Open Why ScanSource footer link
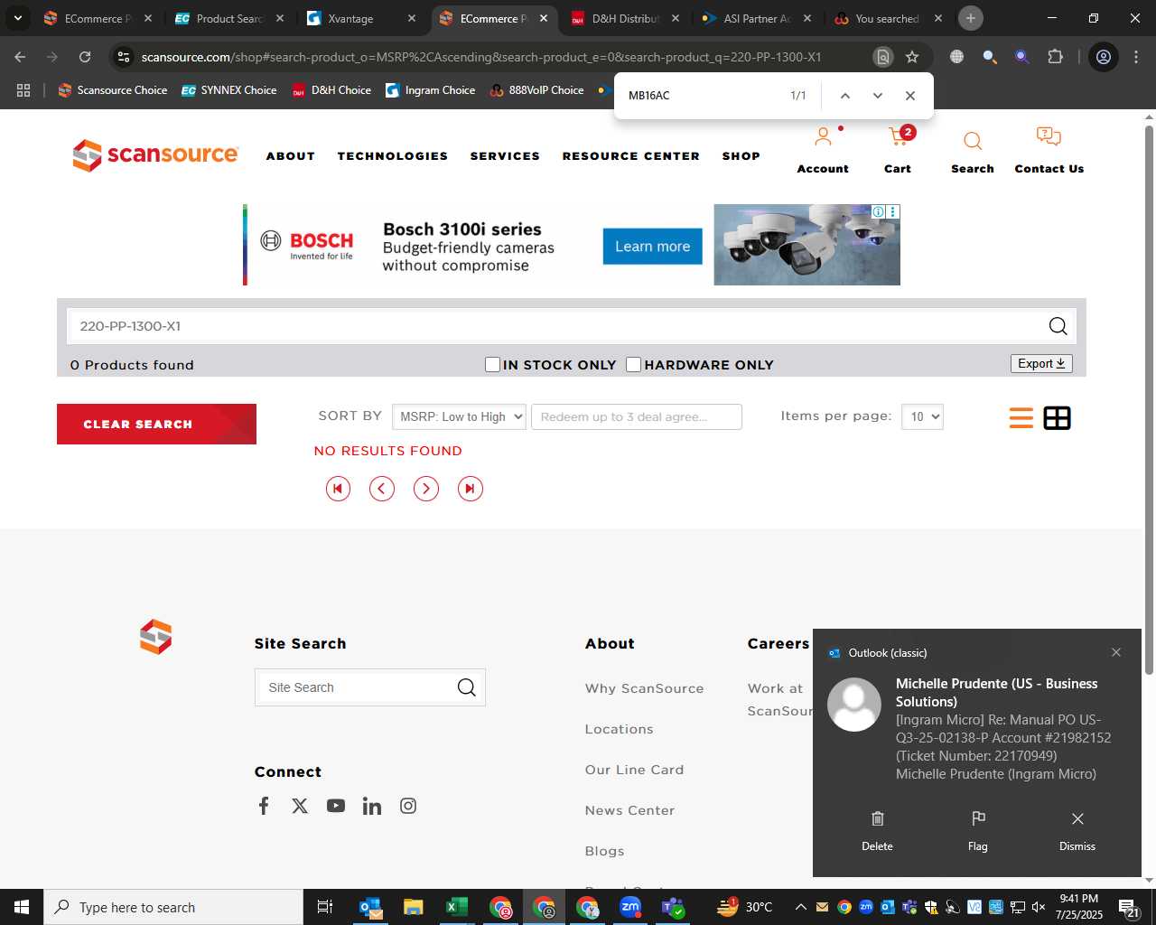Screen dimensions: 1156x925 (645, 688)
